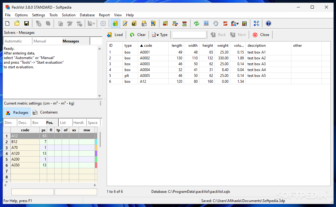Click the Clear button
Screen dimensions: 336x207
(x=138, y=35)
